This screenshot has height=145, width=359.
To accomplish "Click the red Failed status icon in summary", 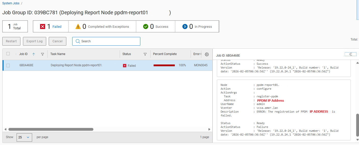I will pos(43,27).
